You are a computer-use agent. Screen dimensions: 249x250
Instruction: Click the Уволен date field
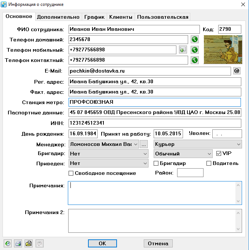(227, 133)
